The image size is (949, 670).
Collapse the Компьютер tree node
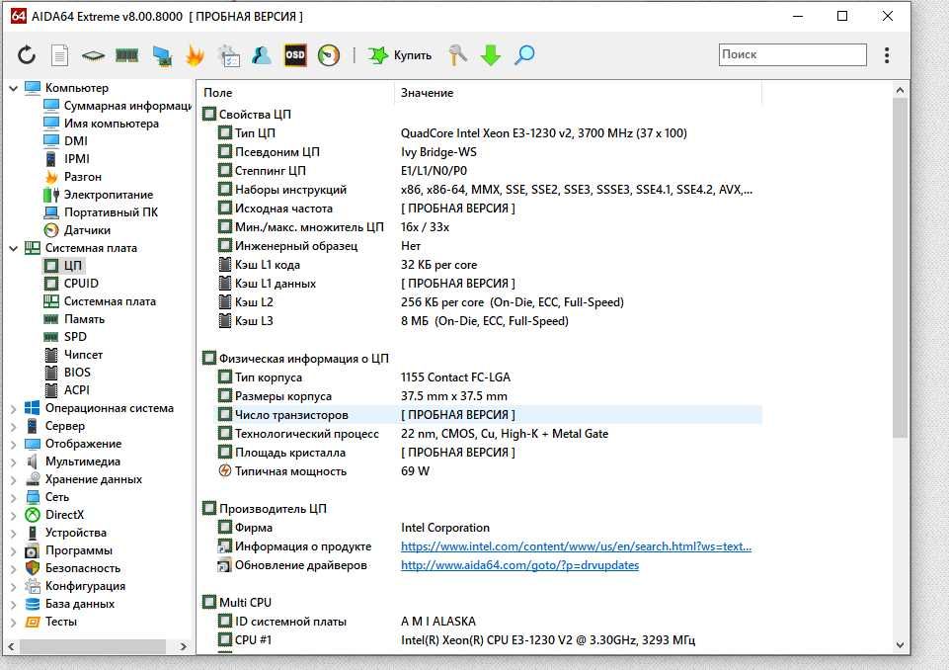[x=13, y=88]
